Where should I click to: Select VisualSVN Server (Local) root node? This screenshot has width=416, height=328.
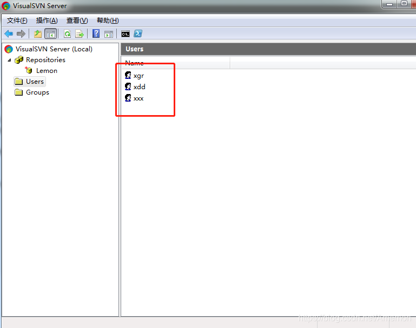coord(54,49)
